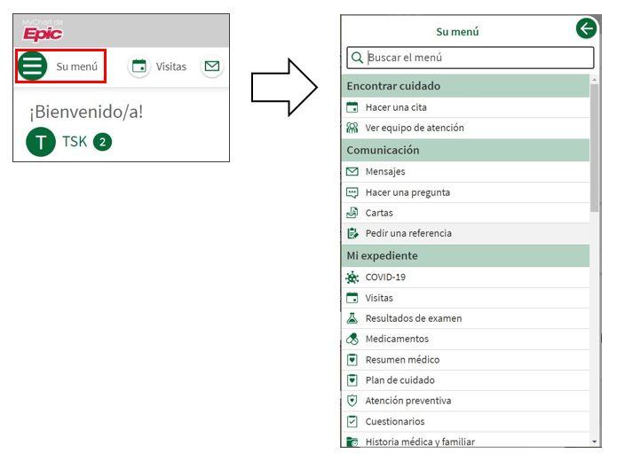Click the Su menú label beside the hamburger icon
Viewport: 617px width, 461px height.
coord(76,66)
